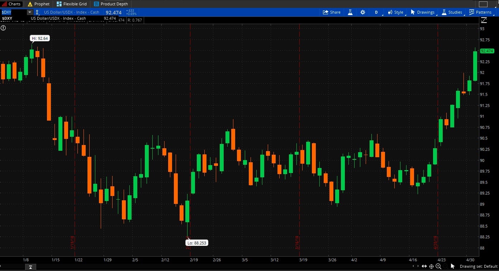Screen dimensions: 499x271
Task: Click the crosshair pan icon
Action: (431, 266)
